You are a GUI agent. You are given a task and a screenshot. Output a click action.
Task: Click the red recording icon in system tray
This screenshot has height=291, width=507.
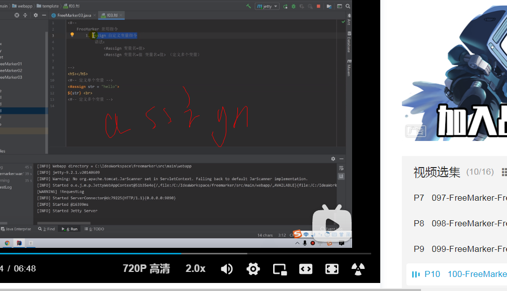[x=313, y=243]
